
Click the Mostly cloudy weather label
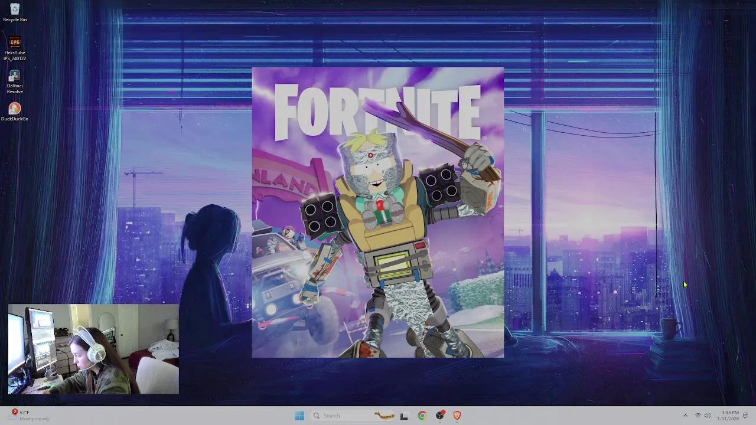tap(35, 419)
